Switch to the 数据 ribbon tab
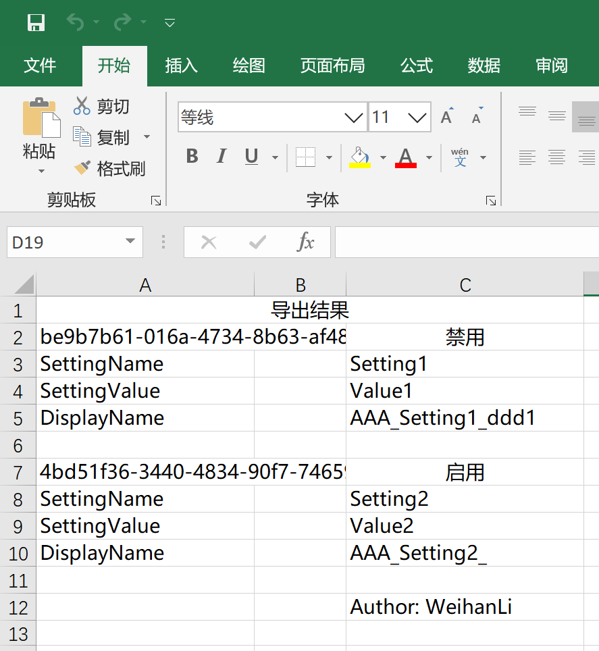Image resolution: width=599 pixels, height=651 pixels. pos(484,66)
